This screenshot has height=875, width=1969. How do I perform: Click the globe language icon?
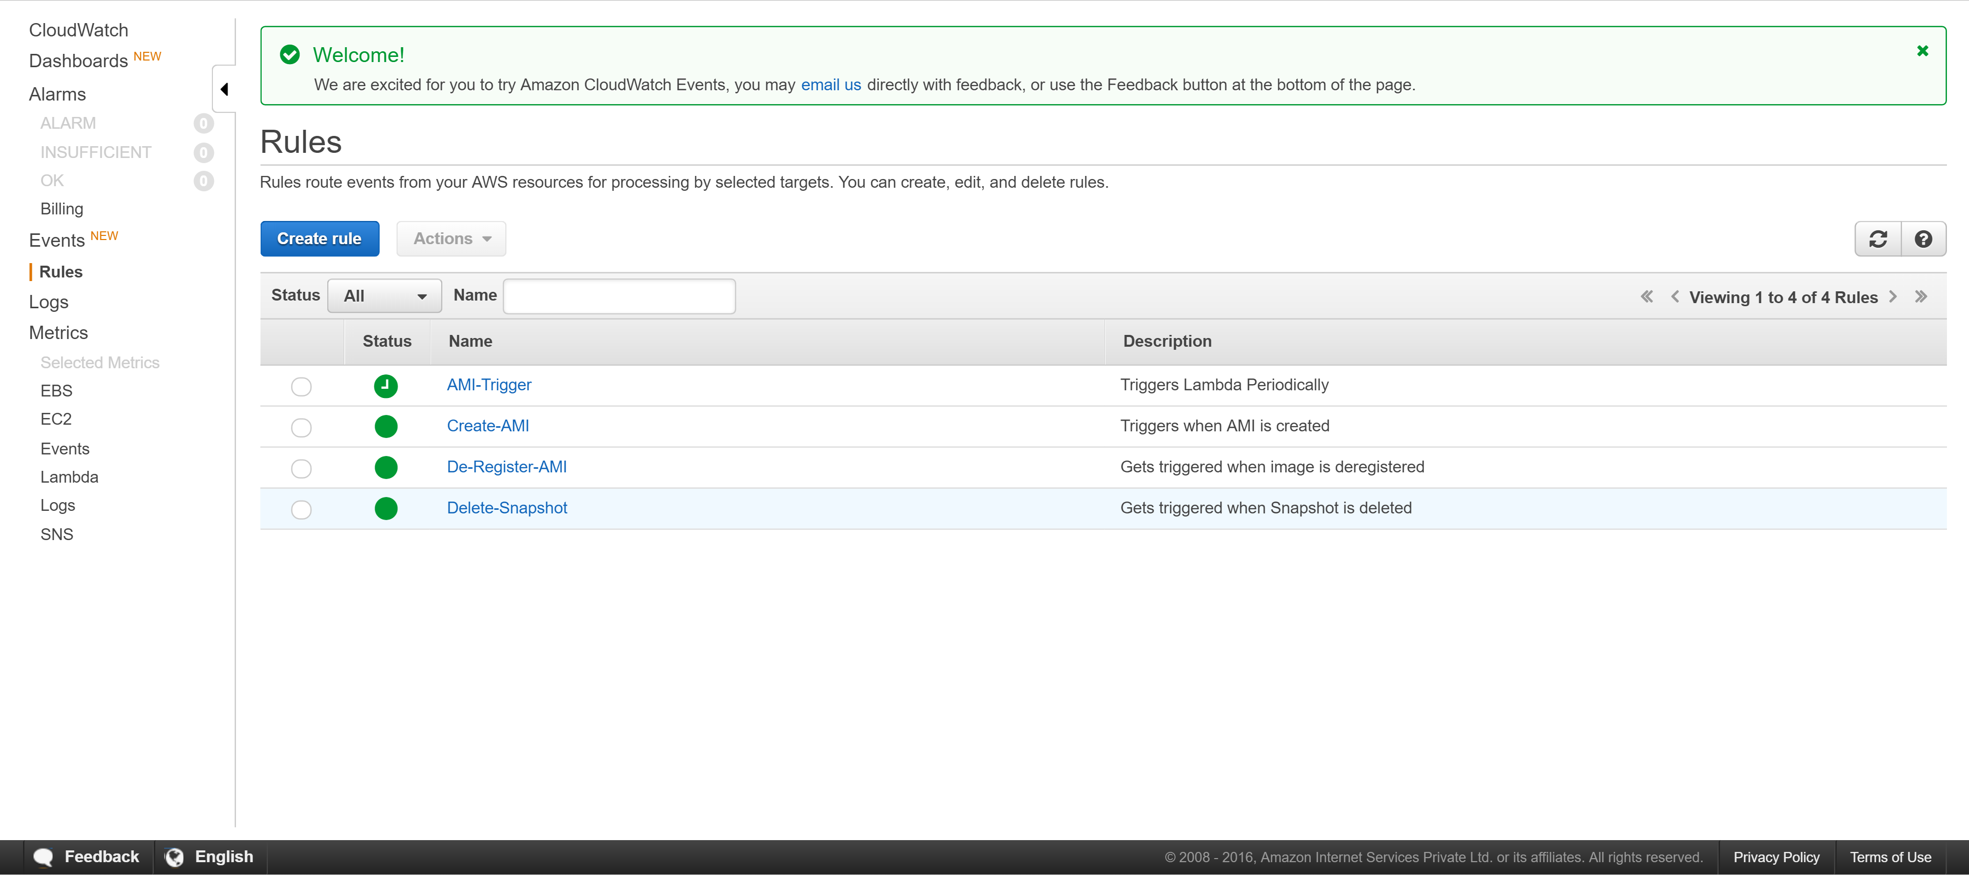click(174, 858)
